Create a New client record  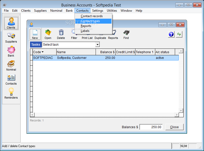click(x=35, y=34)
